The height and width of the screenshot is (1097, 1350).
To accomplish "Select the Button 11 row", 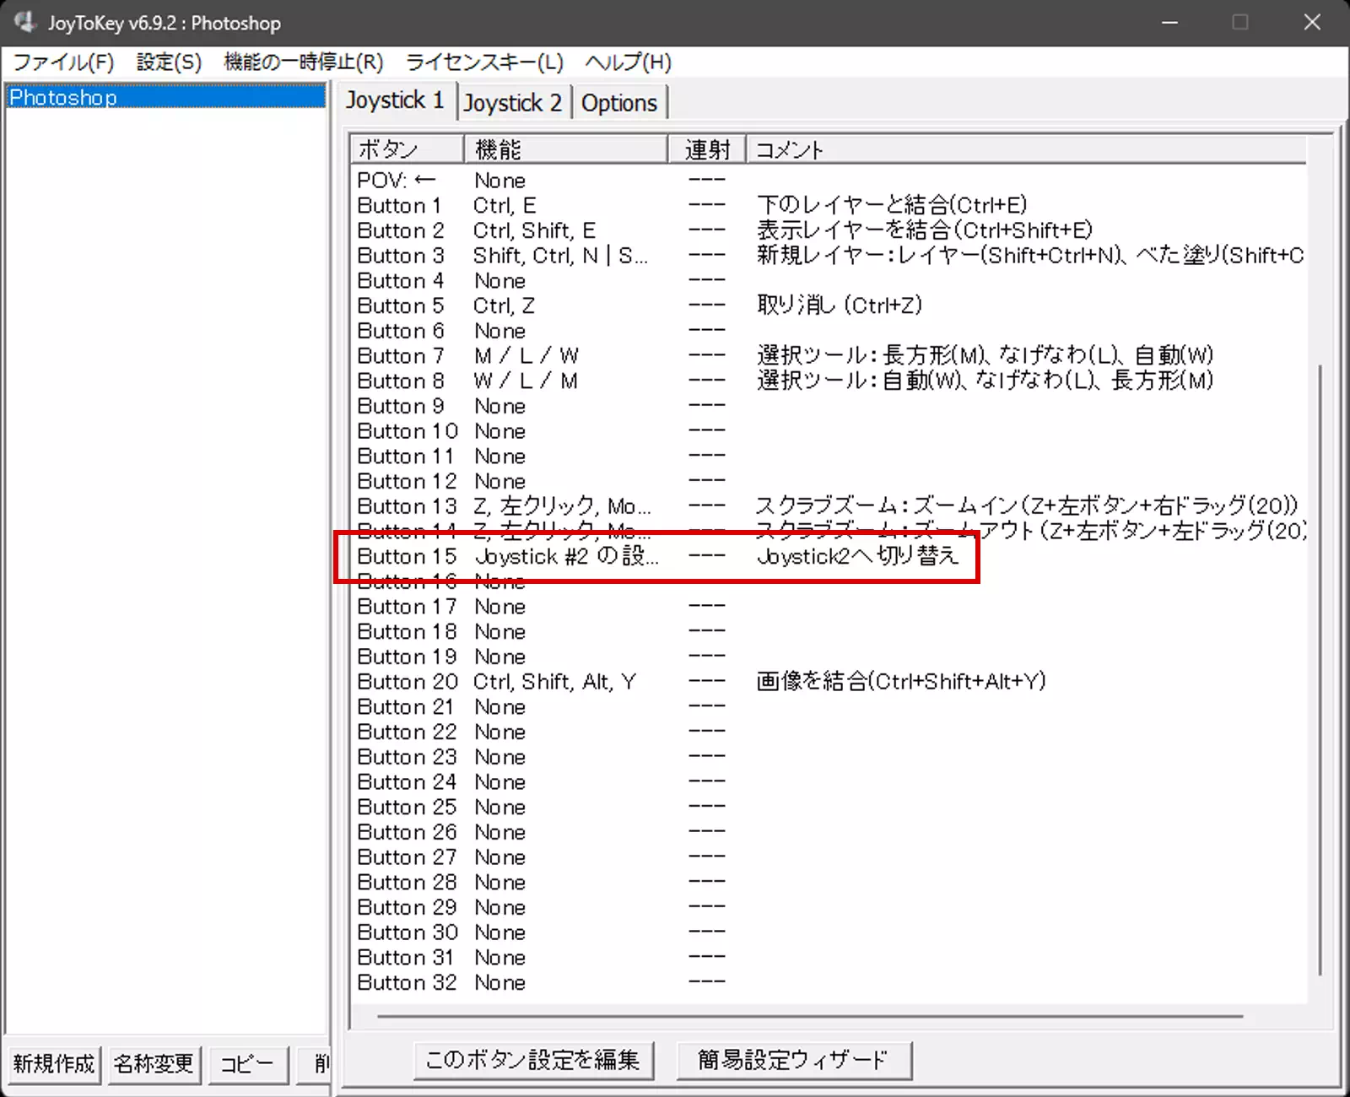I will (829, 457).
